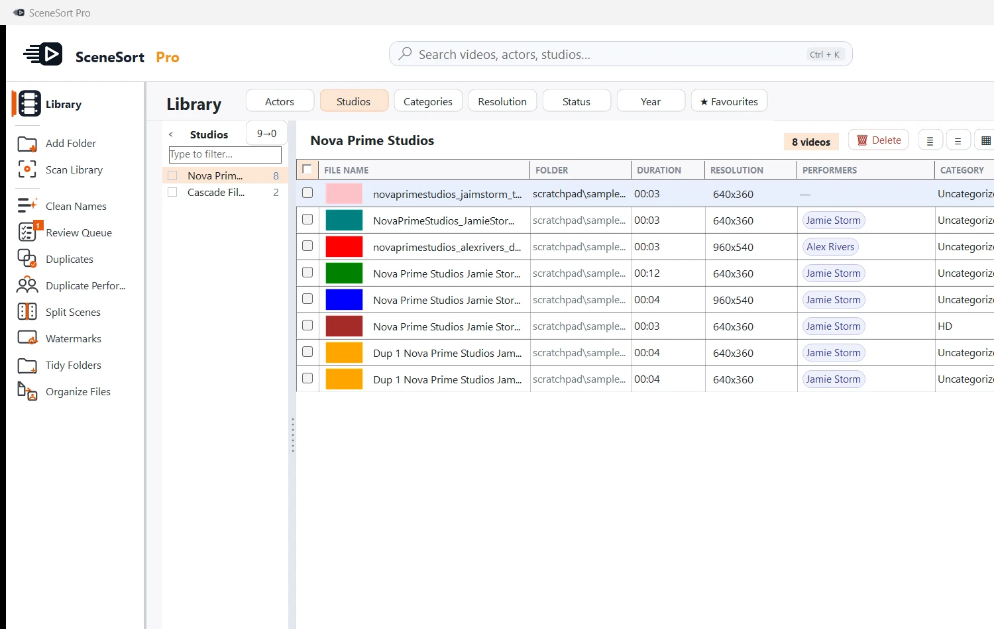Open the Library sidebar icon

pyautogui.click(x=29, y=104)
